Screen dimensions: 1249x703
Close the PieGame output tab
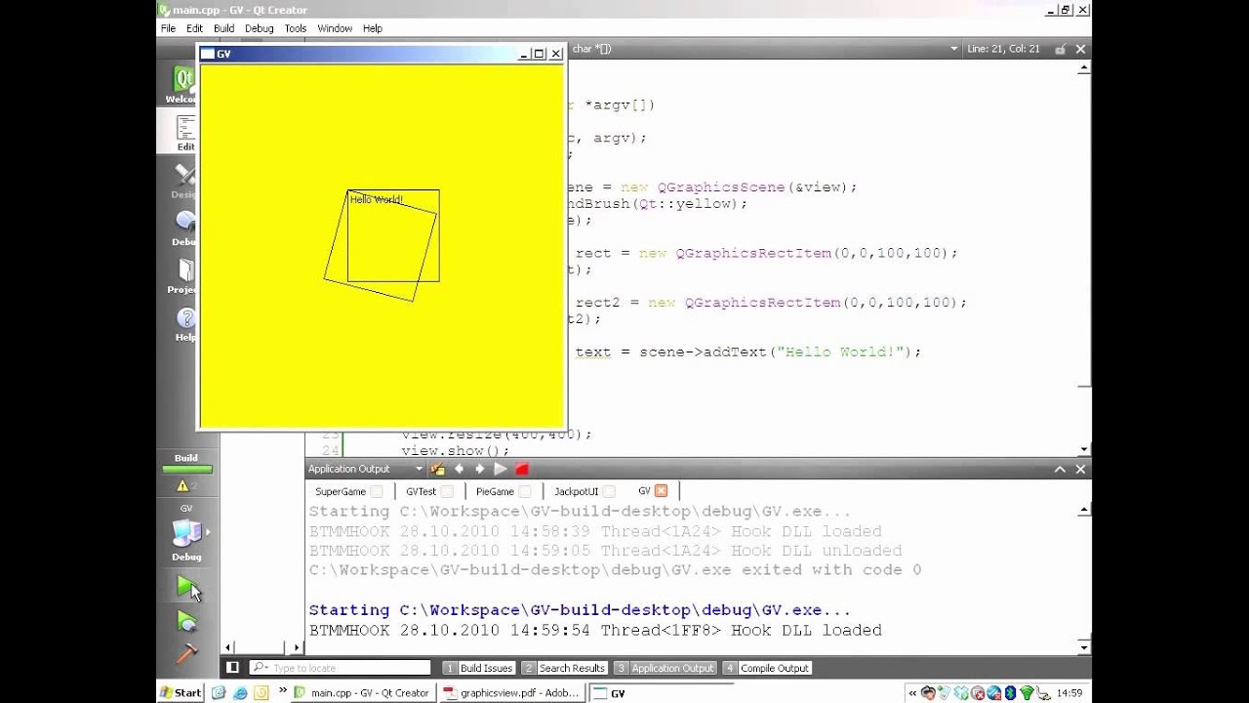524,491
